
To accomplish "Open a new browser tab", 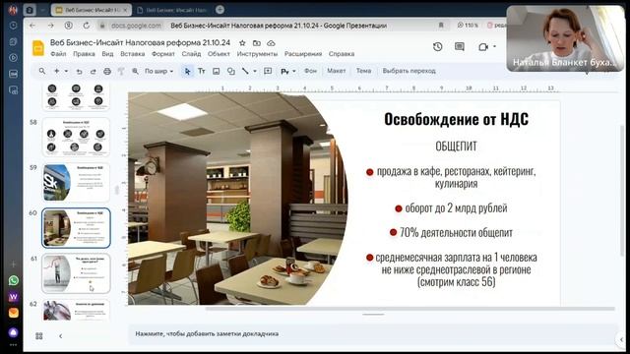I will pos(220,10).
